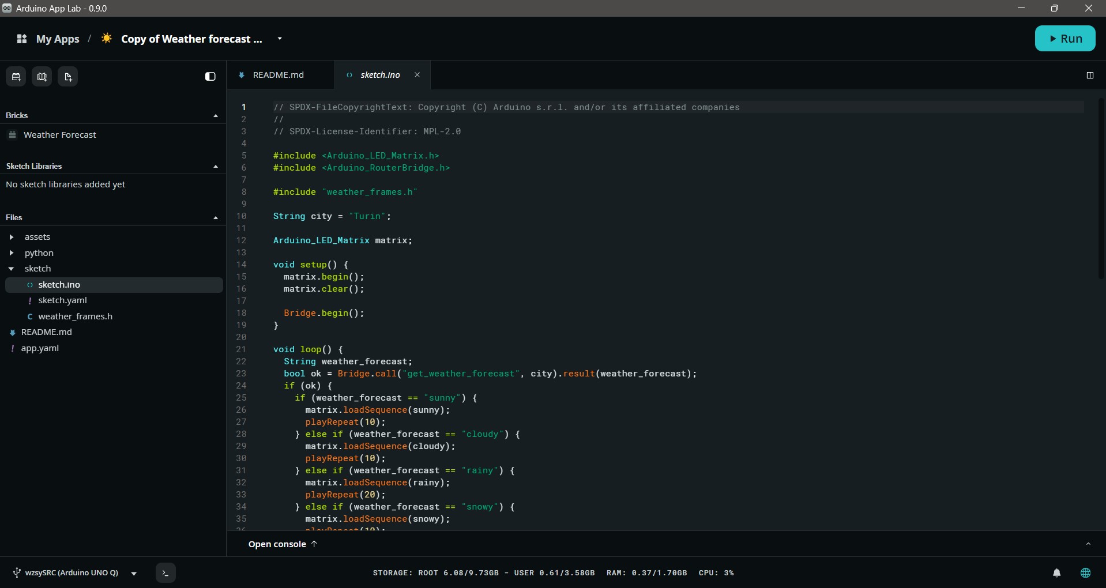Minimize the Arduino App Lab window
This screenshot has width=1106, height=588.
click(x=1021, y=8)
